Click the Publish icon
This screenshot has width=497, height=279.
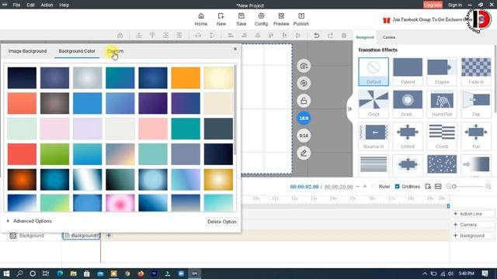click(x=301, y=19)
